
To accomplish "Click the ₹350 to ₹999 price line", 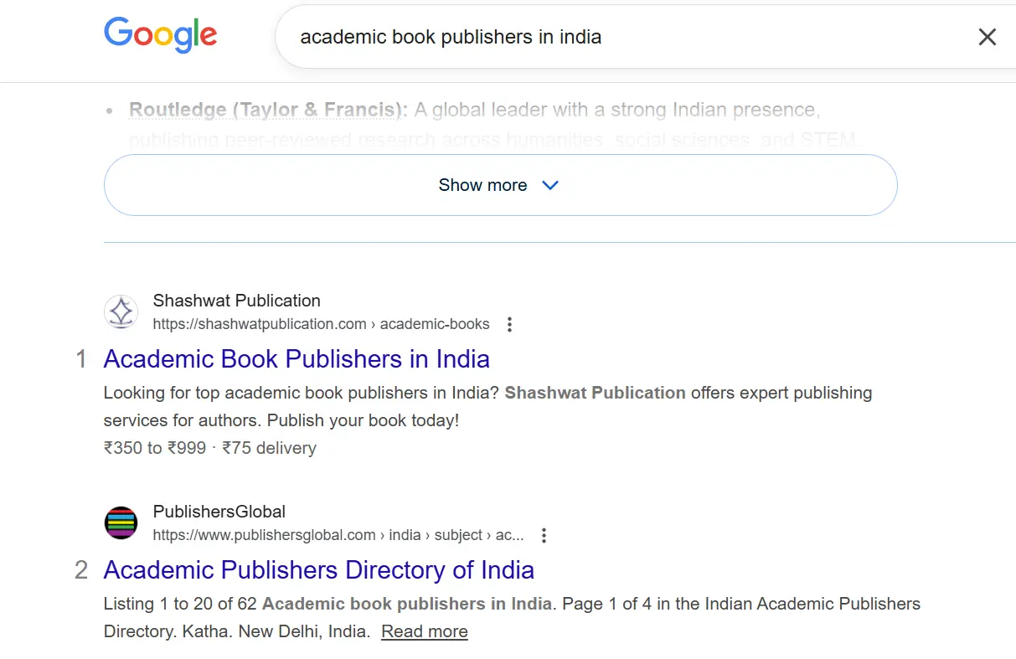I will tap(209, 448).
